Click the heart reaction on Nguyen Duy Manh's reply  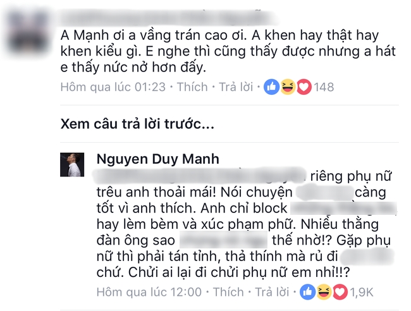(x=340, y=292)
